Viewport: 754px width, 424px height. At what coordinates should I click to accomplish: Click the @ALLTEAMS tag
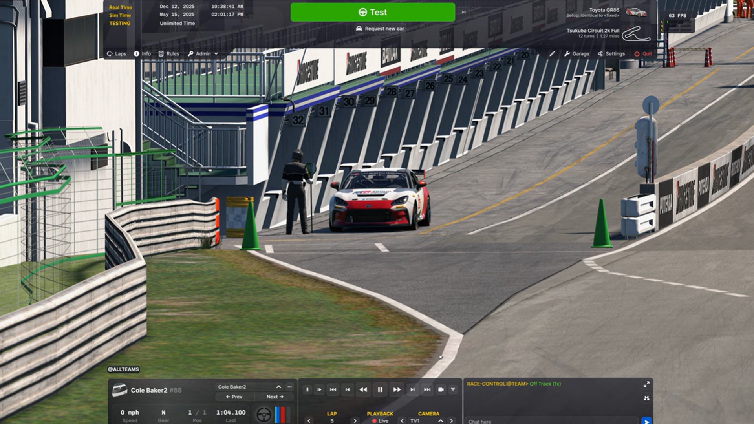tap(123, 369)
